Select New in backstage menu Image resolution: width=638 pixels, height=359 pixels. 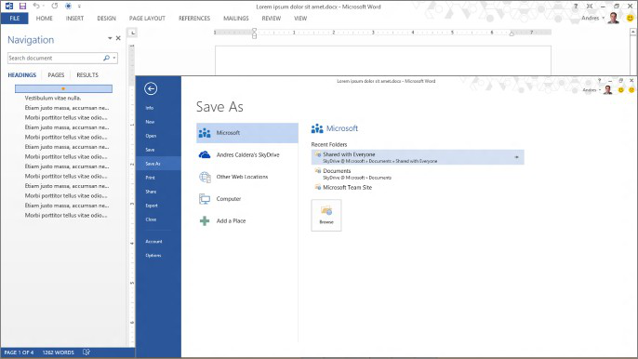(150, 122)
